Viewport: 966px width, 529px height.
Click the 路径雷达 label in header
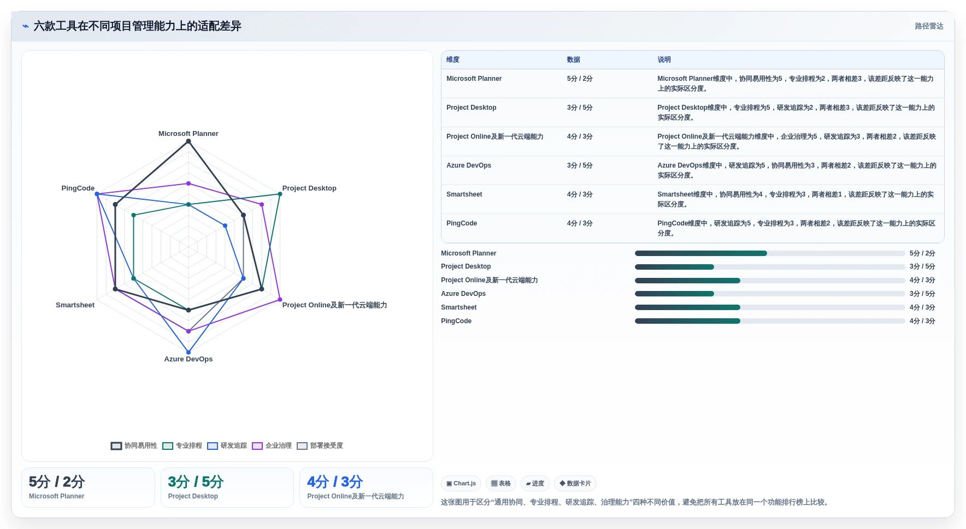(929, 26)
